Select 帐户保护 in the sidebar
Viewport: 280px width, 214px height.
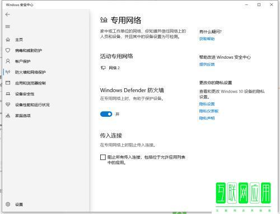23,61
